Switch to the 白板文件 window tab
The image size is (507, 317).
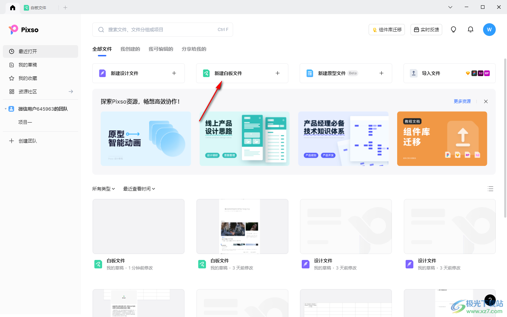[35, 8]
